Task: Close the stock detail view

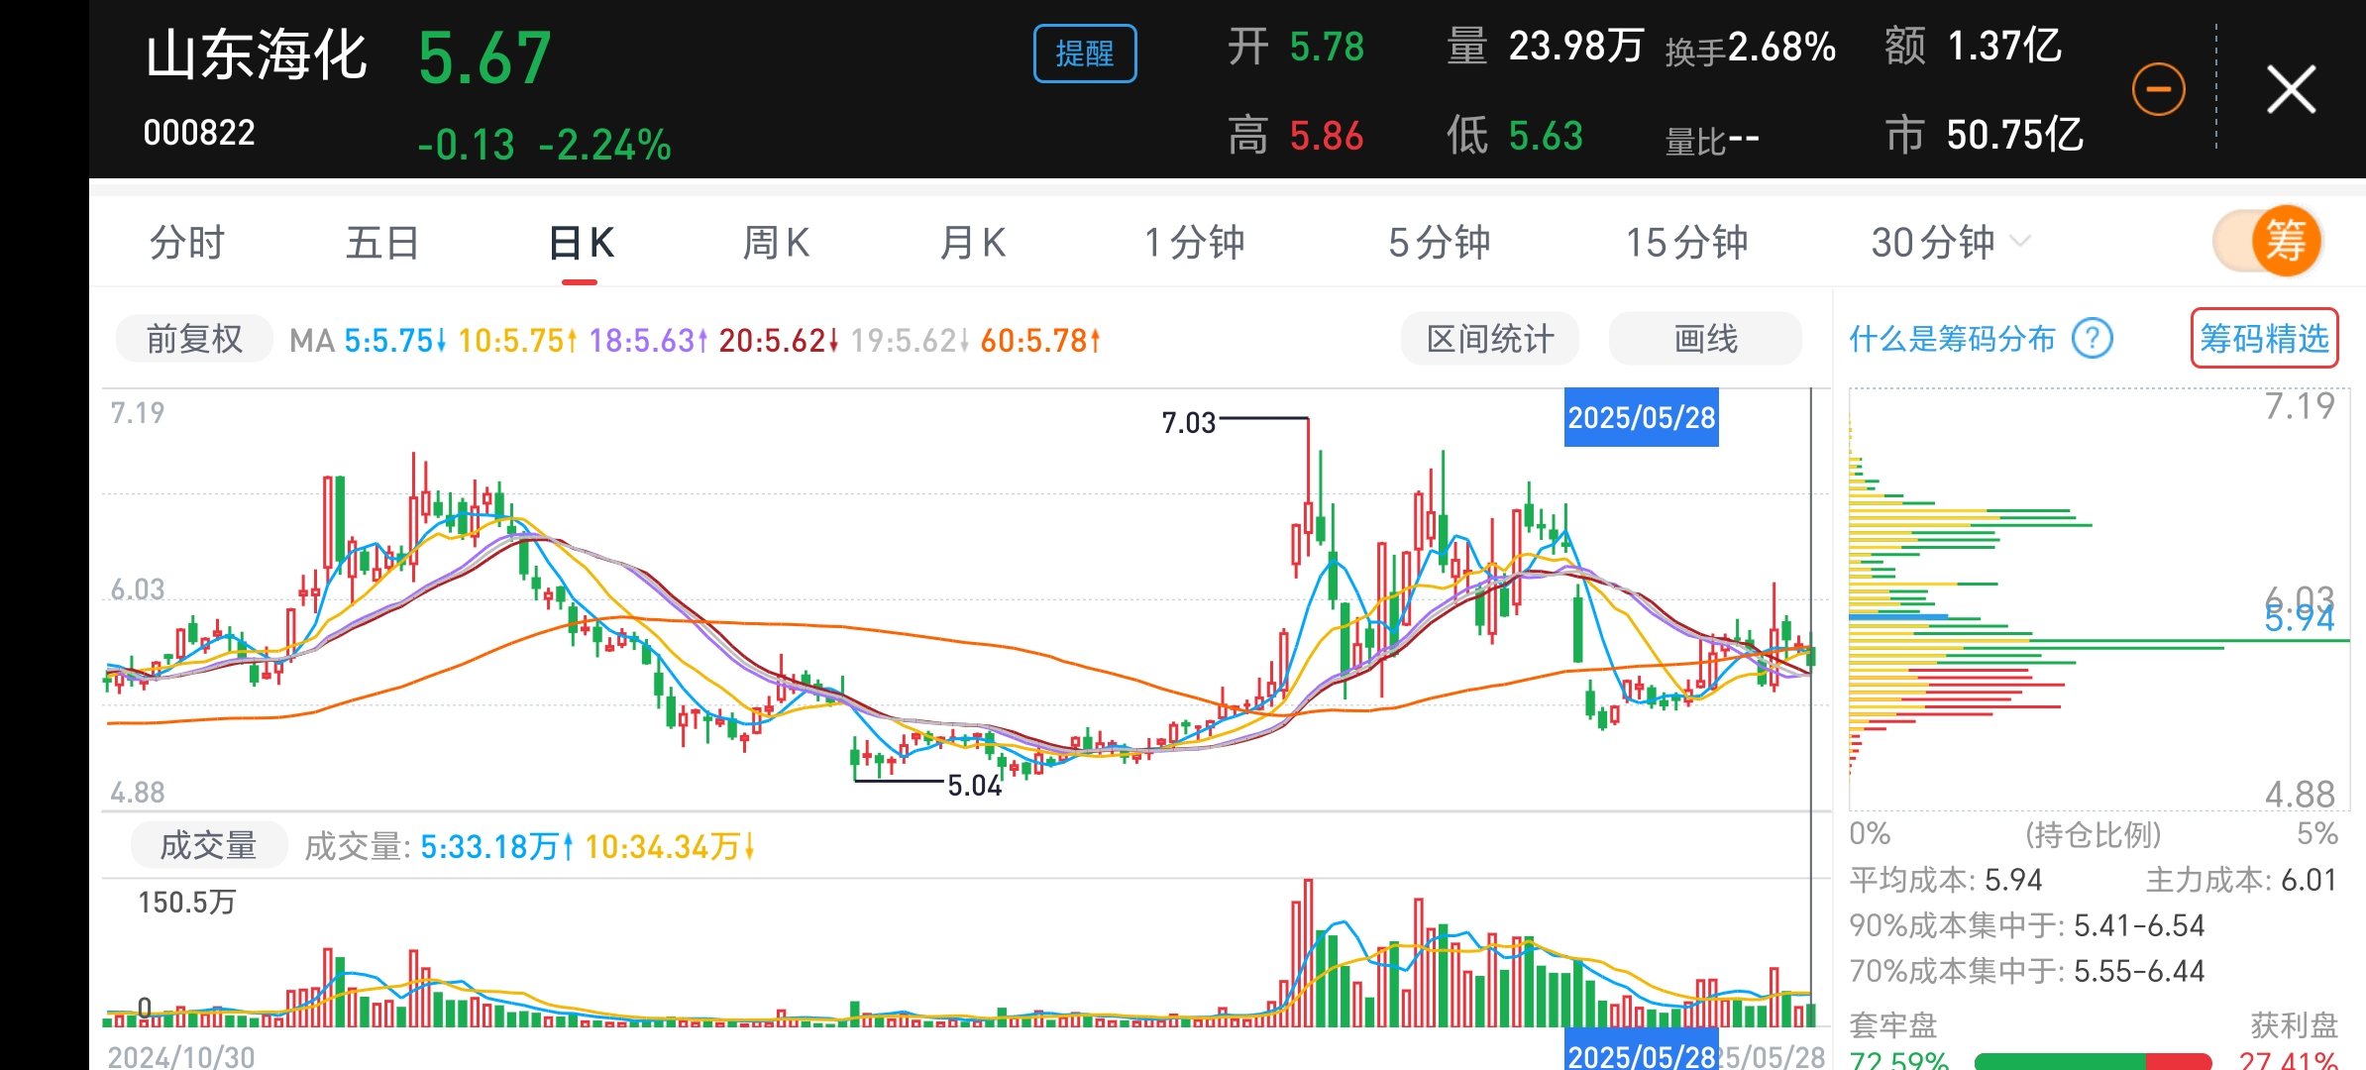Action: tap(2291, 90)
